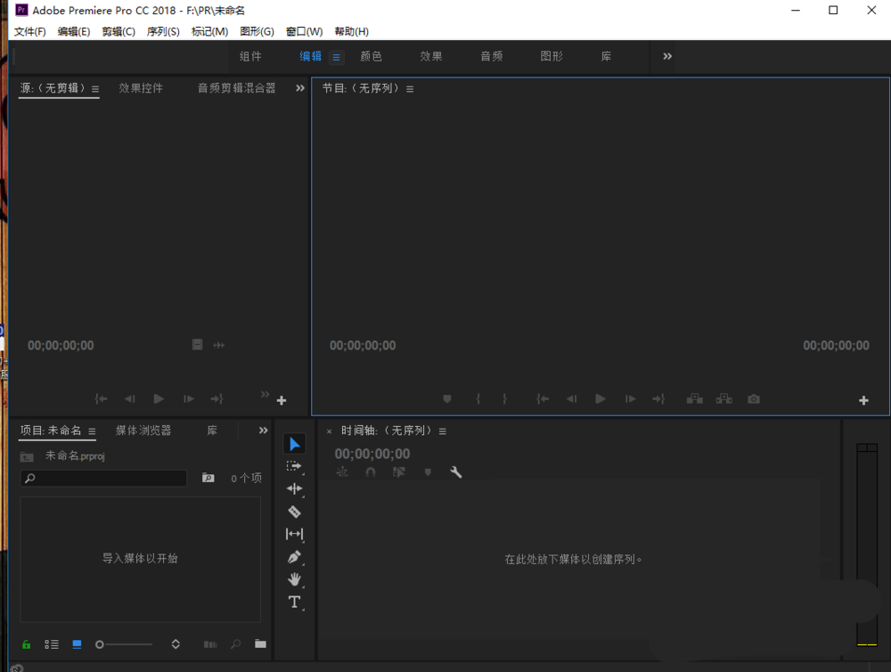Go to Out point in Source monitor
Viewport: 891px width, 672px height.
point(217,399)
